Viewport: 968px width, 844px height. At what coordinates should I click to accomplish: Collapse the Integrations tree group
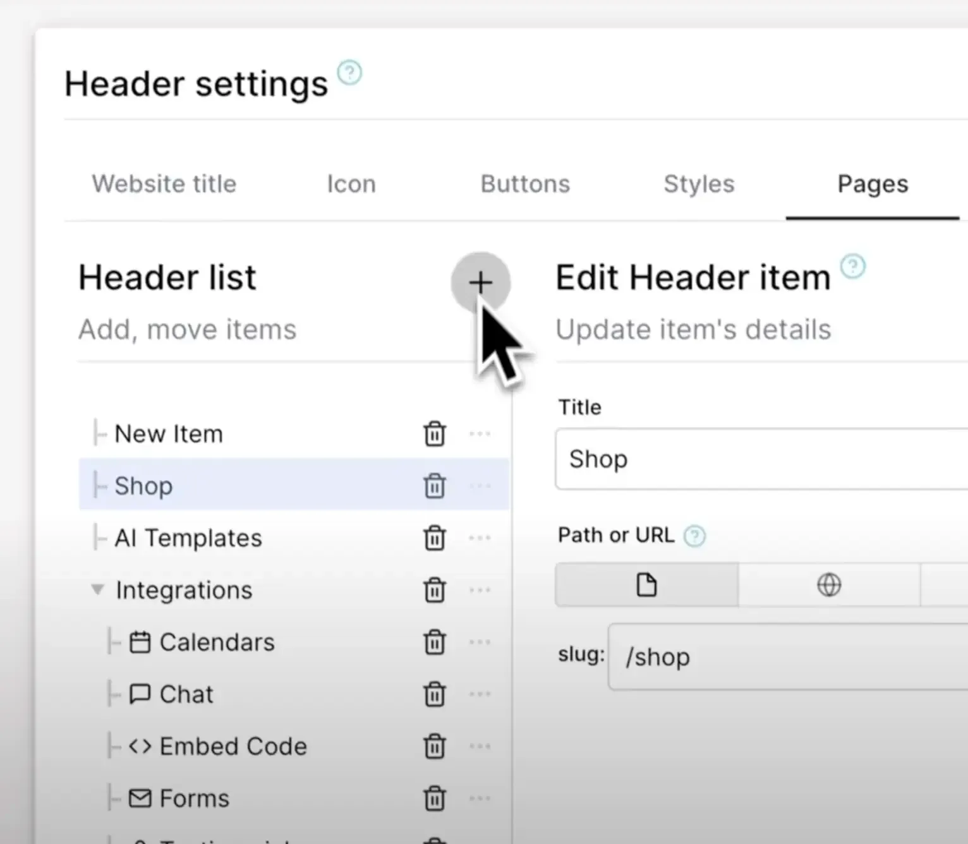[97, 590]
